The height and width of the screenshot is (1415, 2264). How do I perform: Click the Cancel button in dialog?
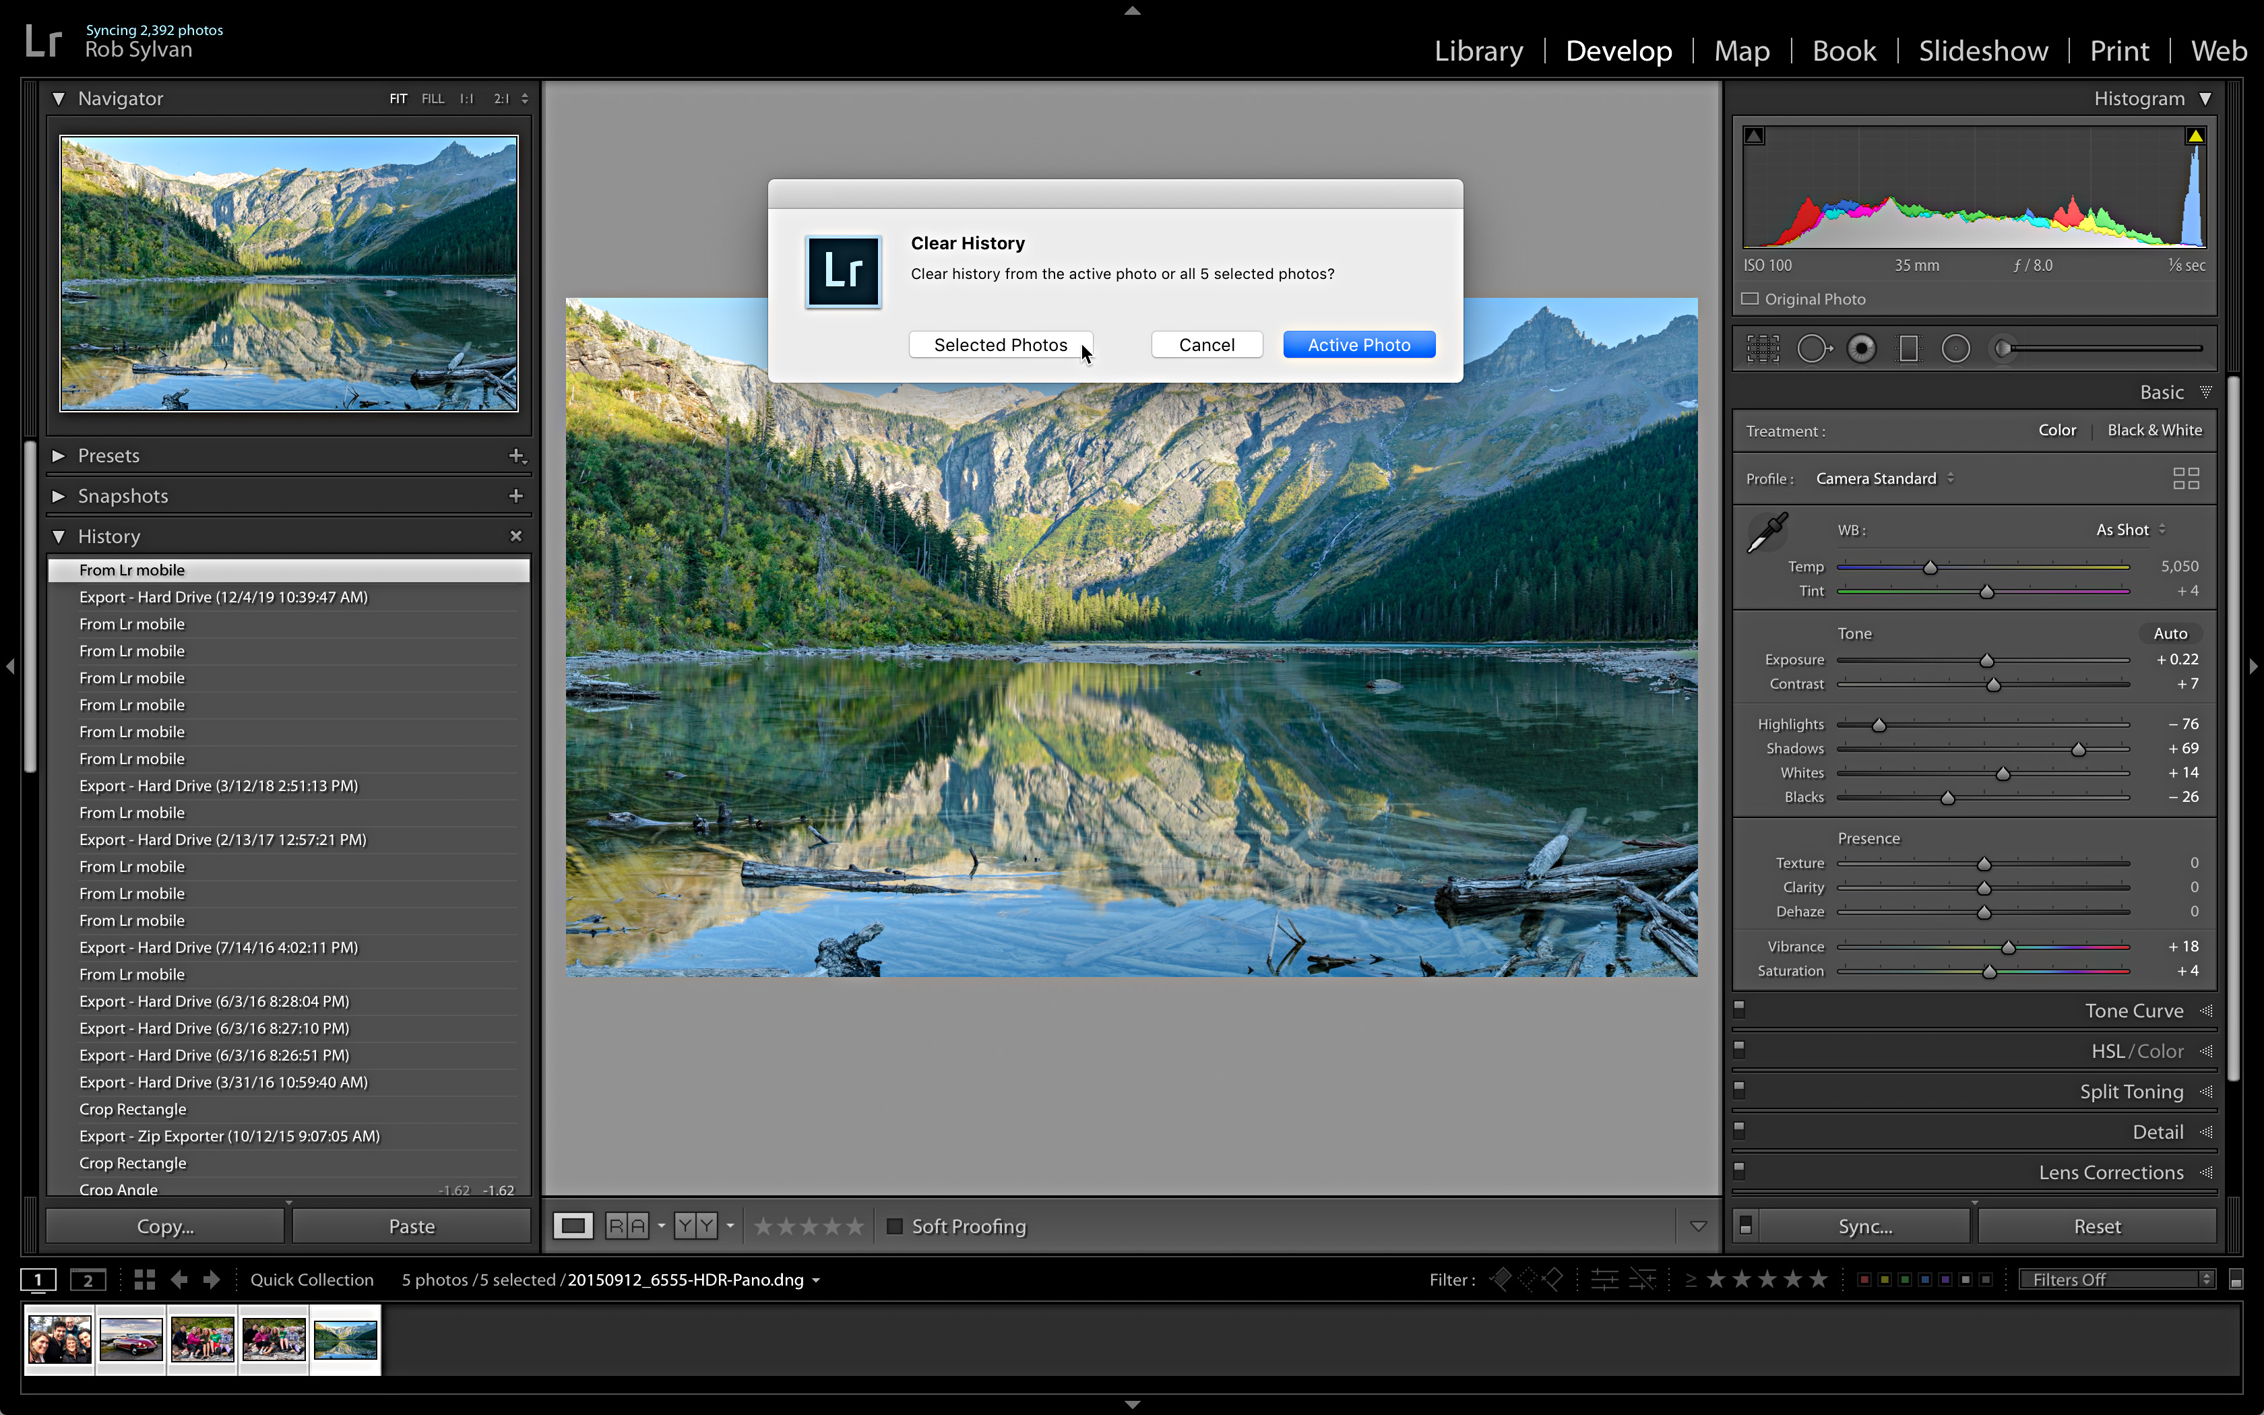1206,344
